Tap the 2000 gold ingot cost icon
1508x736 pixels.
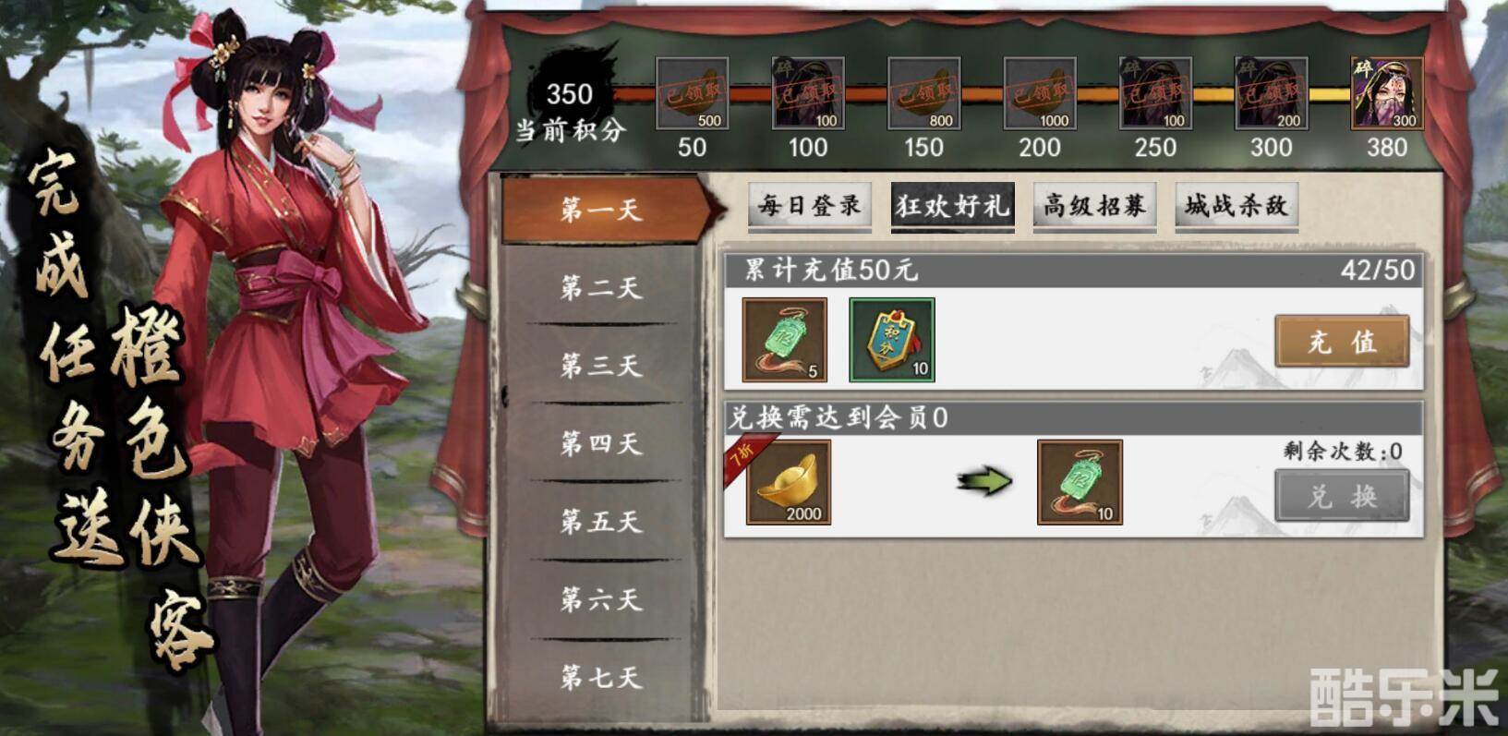(788, 482)
